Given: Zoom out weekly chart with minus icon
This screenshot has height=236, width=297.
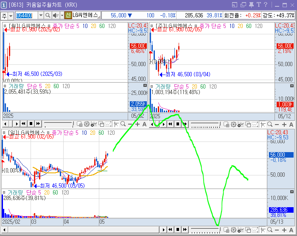Looking at the screenshot, I should (x=277, y=125).
